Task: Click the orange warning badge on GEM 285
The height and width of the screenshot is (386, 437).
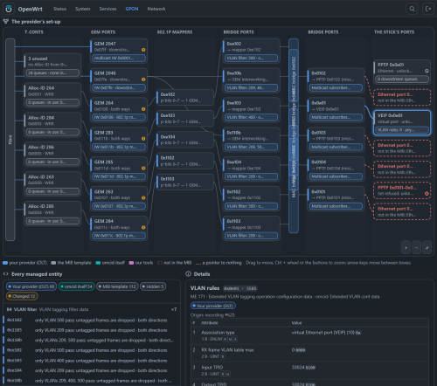Action: tap(143, 168)
